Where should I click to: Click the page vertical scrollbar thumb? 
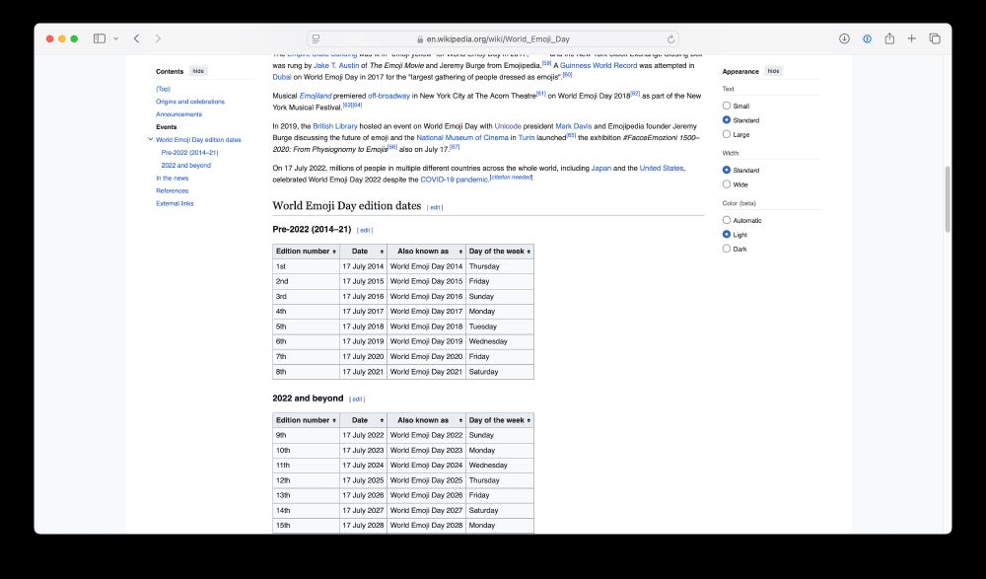pos(947,199)
